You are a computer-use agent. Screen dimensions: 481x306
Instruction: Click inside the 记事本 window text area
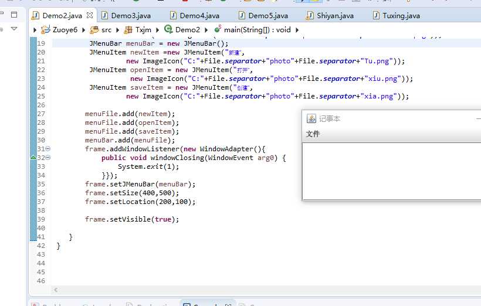click(x=391, y=171)
